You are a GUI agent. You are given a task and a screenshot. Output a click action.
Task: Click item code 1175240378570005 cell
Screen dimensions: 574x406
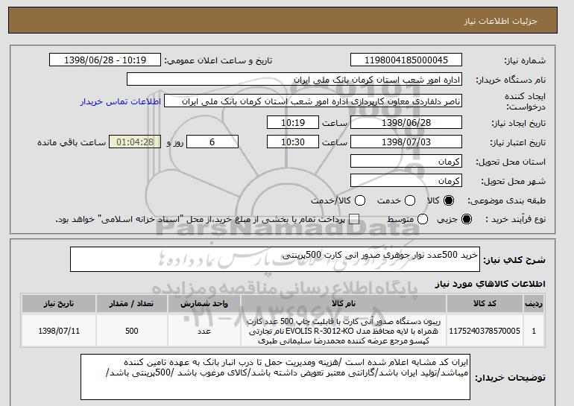pos(485,331)
